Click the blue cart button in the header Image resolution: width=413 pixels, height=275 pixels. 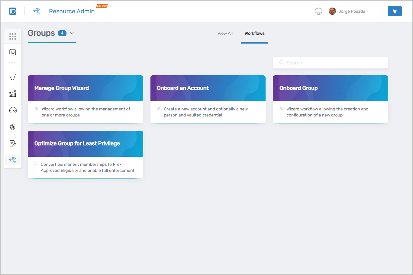395,11
